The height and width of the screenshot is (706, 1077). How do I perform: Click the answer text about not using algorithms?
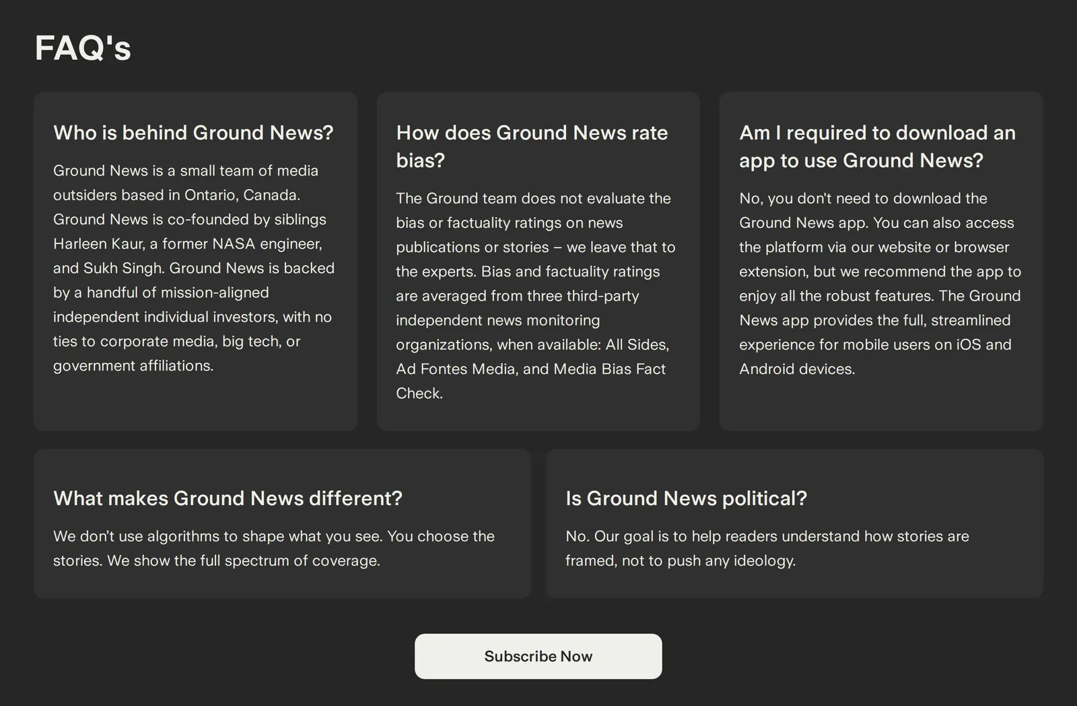click(274, 548)
